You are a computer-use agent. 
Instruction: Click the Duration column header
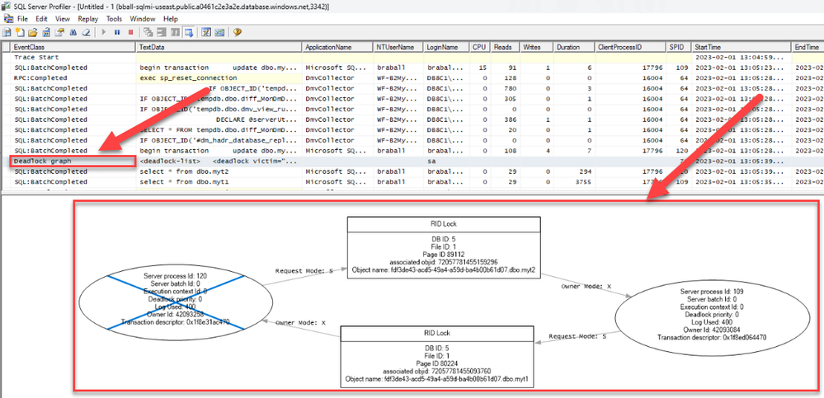(574, 47)
